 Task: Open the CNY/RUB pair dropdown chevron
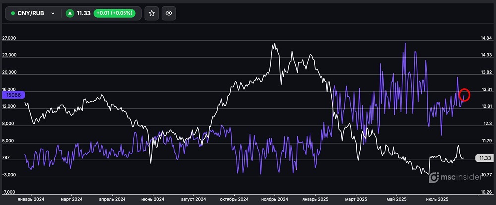[53, 13]
